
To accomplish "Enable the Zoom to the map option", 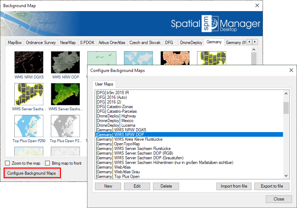I will pyautogui.click(x=8, y=163).
